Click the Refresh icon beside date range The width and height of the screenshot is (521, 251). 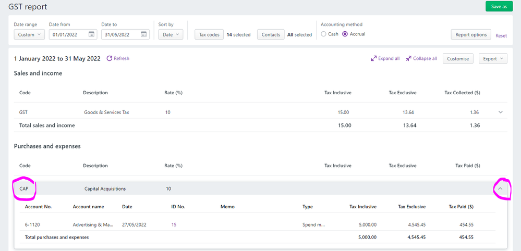pyautogui.click(x=110, y=58)
